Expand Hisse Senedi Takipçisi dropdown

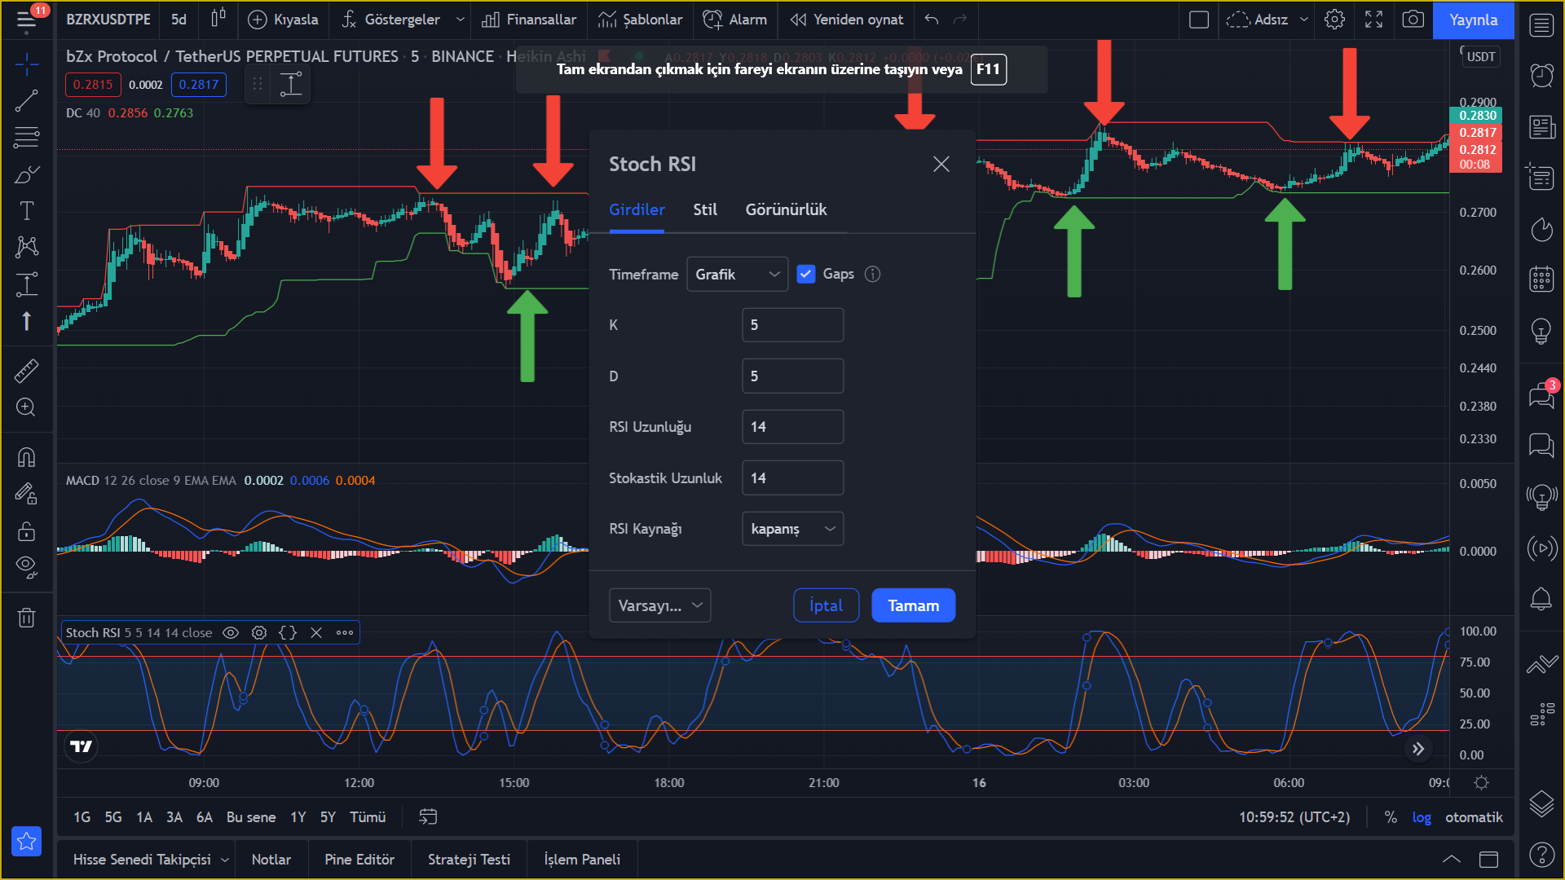[225, 860]
